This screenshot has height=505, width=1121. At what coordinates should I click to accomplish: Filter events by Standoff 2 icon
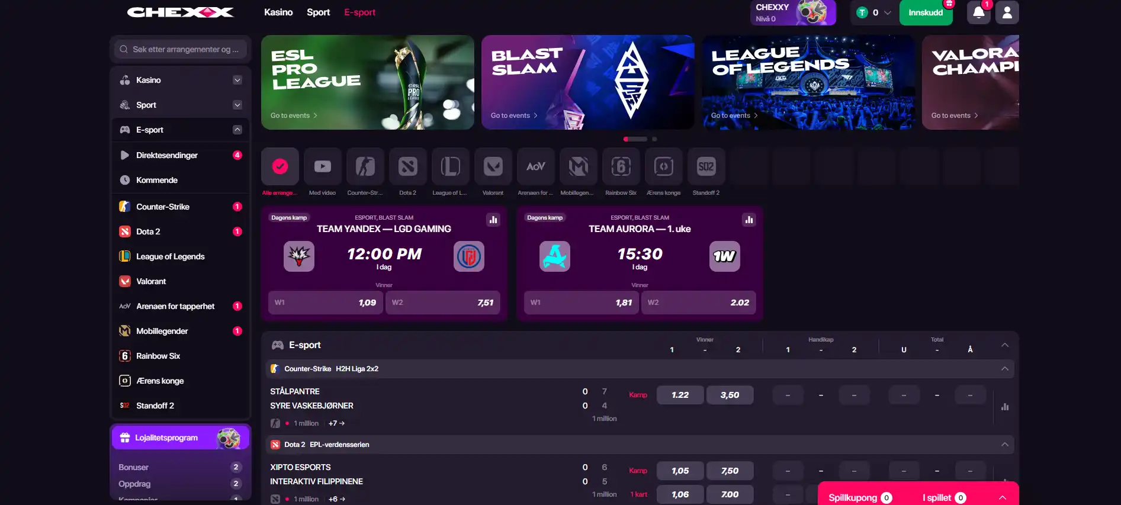point(706,166)
